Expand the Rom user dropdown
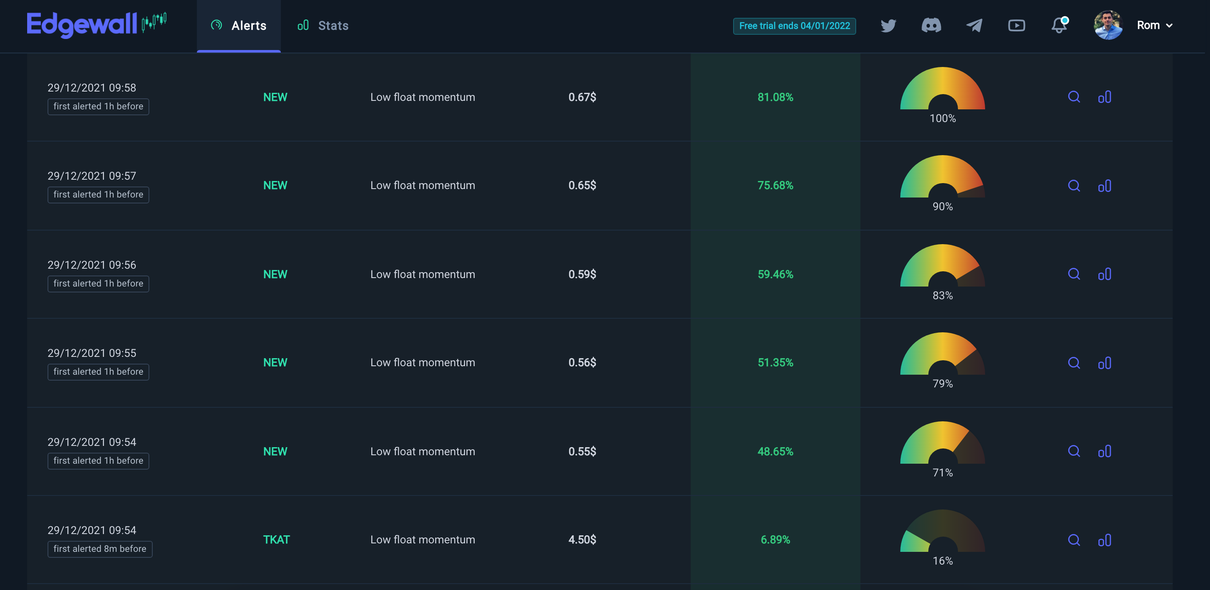1210x590 pixels. coord(1154,25)
